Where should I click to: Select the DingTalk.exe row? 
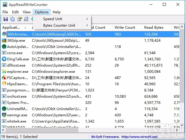(90, 59)
